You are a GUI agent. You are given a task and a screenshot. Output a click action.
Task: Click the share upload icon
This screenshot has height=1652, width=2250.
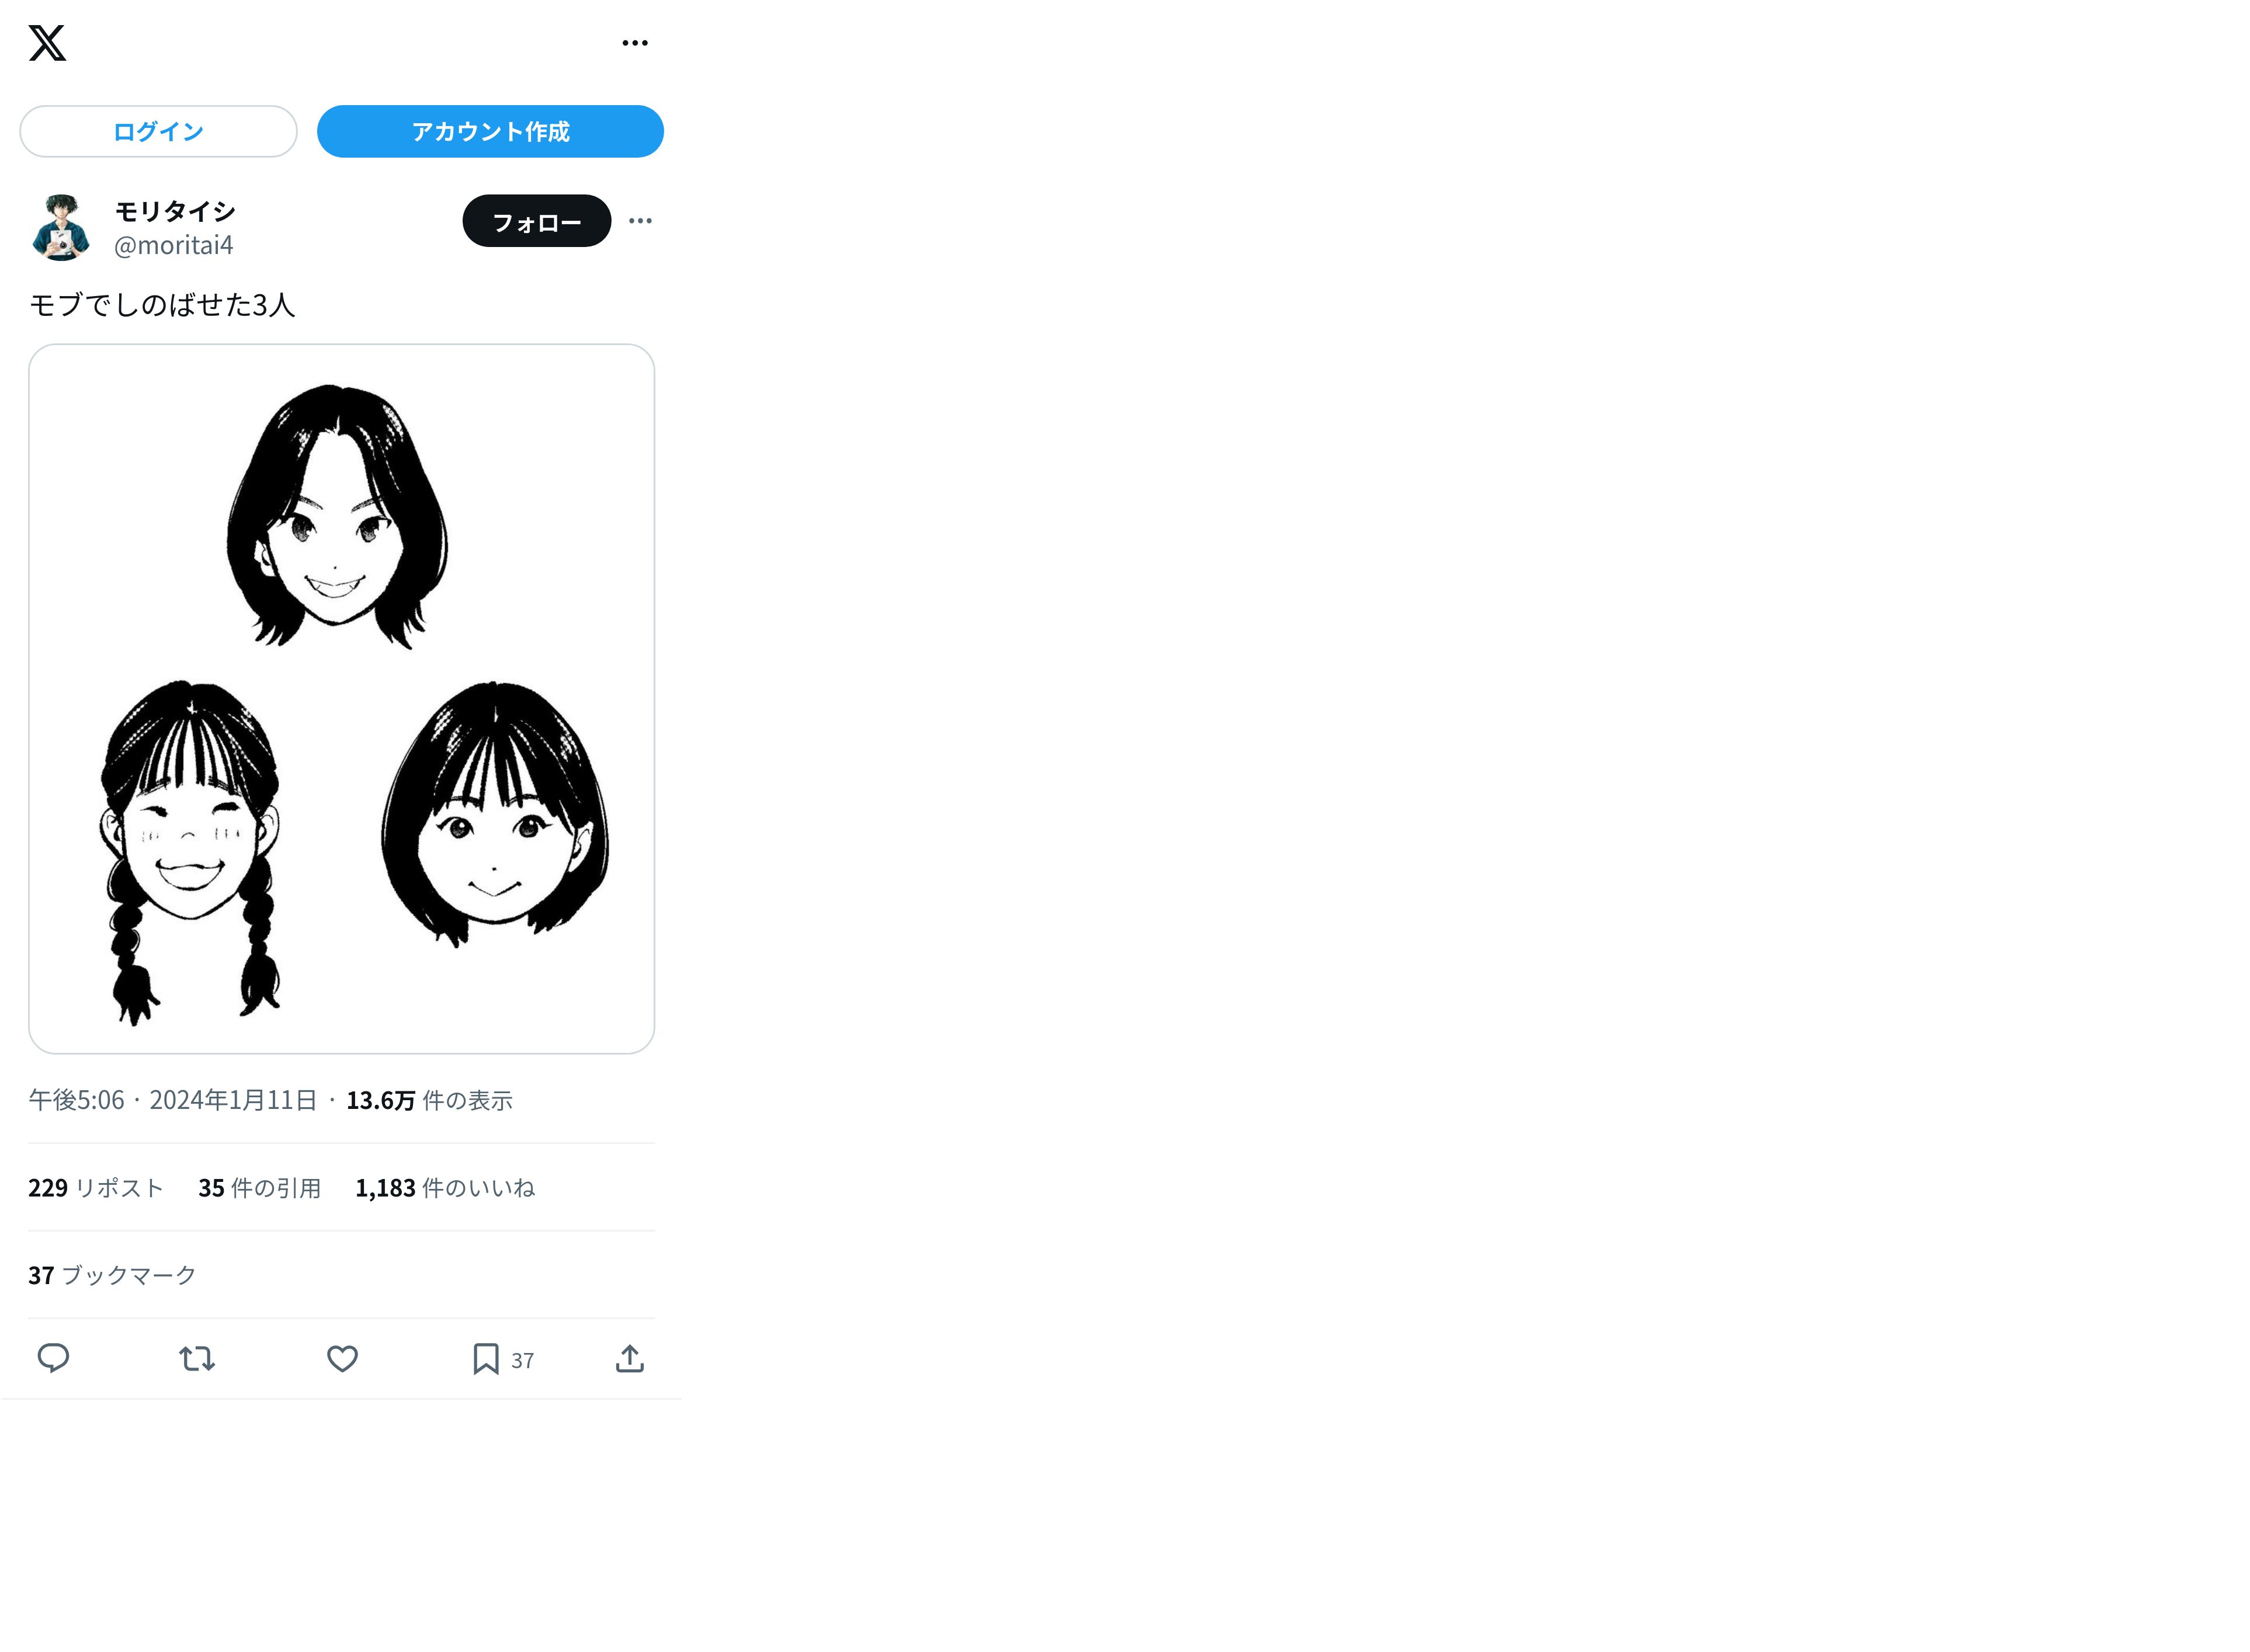pyautogui.click(x=630, y=1358)
